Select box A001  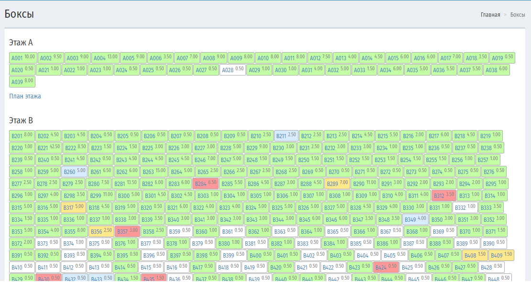(x=23, y=58)
